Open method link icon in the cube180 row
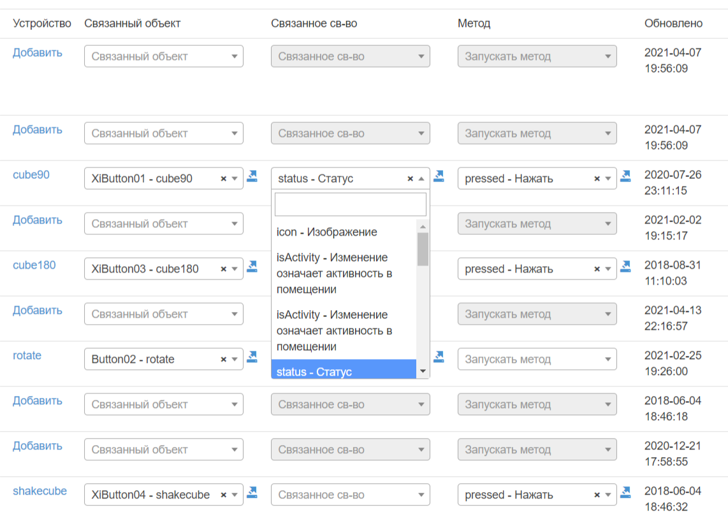728x517 pixels. pyautogui.click(x=625, y=267)
